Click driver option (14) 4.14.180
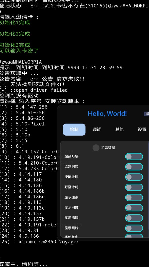This screenshot has width=149, height=267. (21, 180)
